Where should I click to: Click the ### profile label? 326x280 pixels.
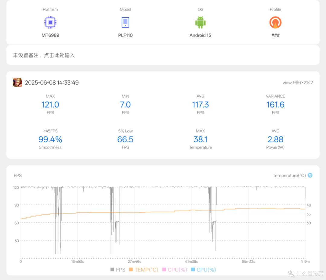tap(276, 35)
